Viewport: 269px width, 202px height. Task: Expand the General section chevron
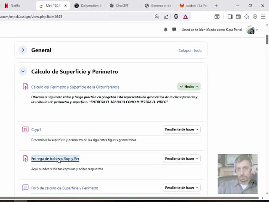click(23, 50)
